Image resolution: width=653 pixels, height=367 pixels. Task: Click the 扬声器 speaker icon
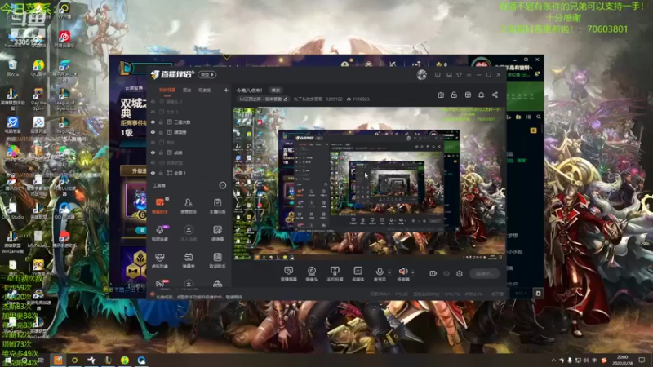[x=403, y=272]
